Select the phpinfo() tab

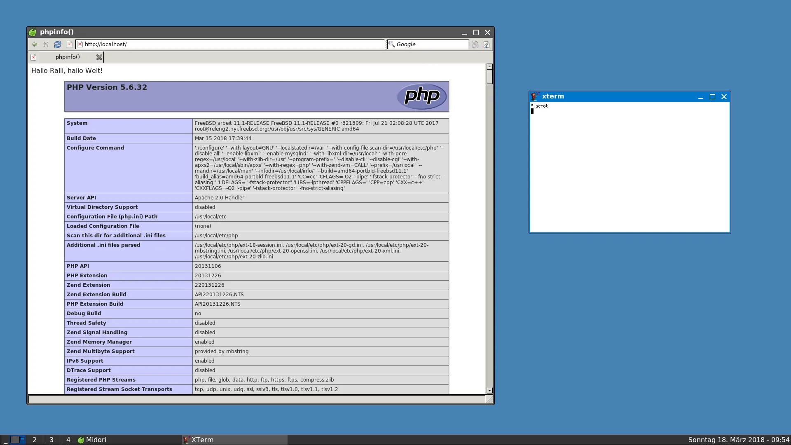[x=68, y=57]
